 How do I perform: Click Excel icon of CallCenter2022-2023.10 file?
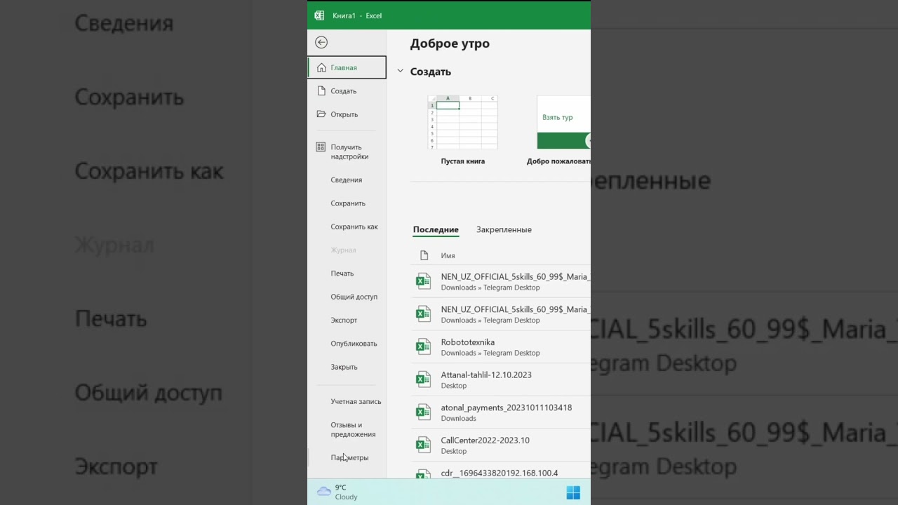[x=423, y=445]
